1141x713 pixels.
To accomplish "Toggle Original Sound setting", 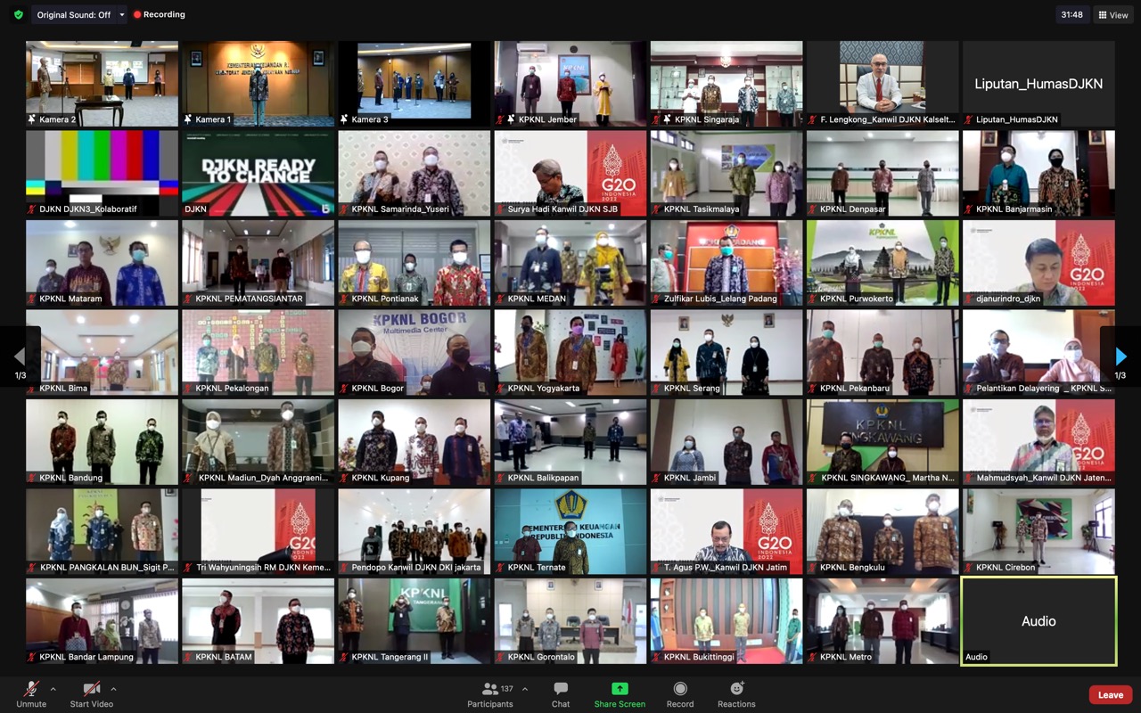I will click(x=73, y=15).
